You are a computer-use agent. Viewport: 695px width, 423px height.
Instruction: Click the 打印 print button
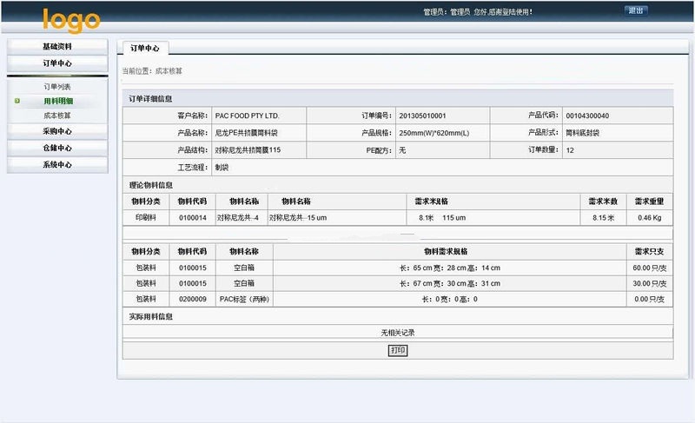click(x=398, y=350)
